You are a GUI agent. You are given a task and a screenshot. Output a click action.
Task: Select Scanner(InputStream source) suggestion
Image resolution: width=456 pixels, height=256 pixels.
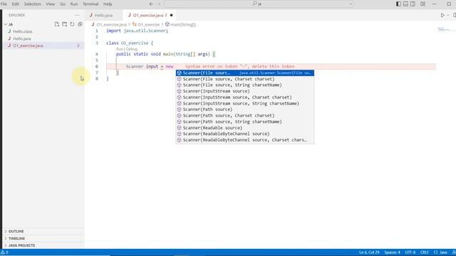point(245,91)
